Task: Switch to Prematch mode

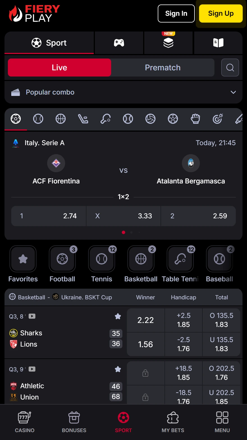Action: pos(163,68)
